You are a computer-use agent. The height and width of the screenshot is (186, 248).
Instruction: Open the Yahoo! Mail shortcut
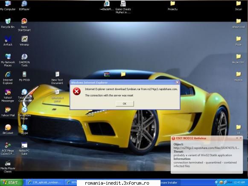tap(8, 112)
